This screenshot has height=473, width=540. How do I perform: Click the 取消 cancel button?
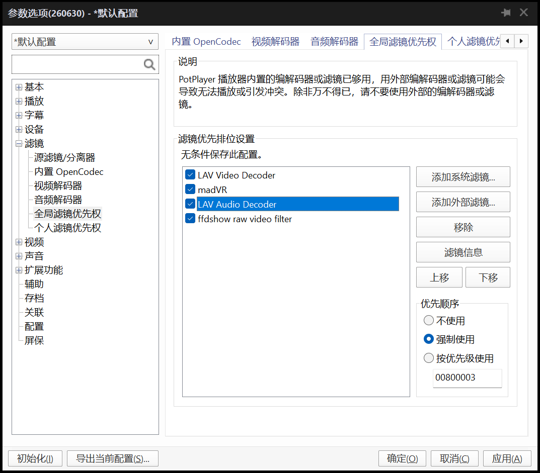pos(454,458)
